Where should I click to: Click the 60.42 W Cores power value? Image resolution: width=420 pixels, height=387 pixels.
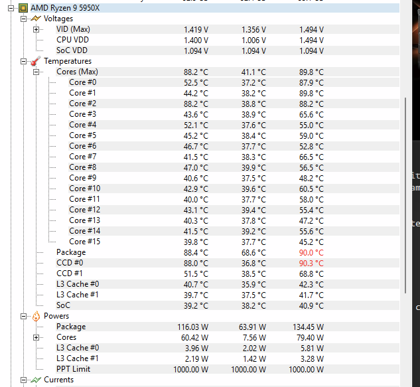[194, 338]
